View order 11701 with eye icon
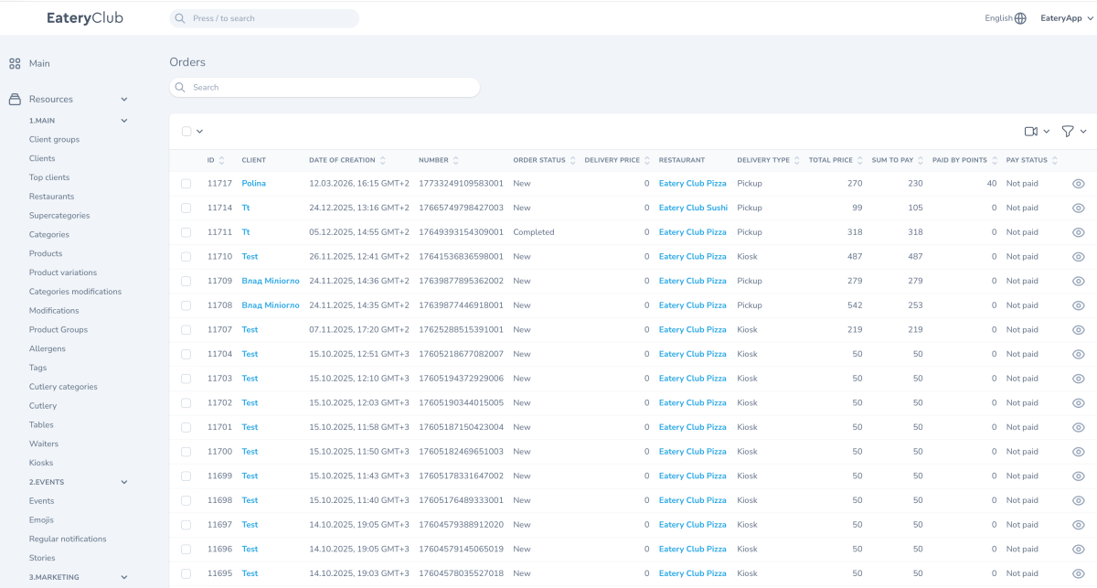Screen dimensions: 1097x588 [x=1078, y=427]
